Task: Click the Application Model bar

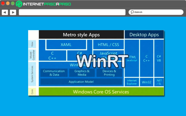Action: point(81,82)
